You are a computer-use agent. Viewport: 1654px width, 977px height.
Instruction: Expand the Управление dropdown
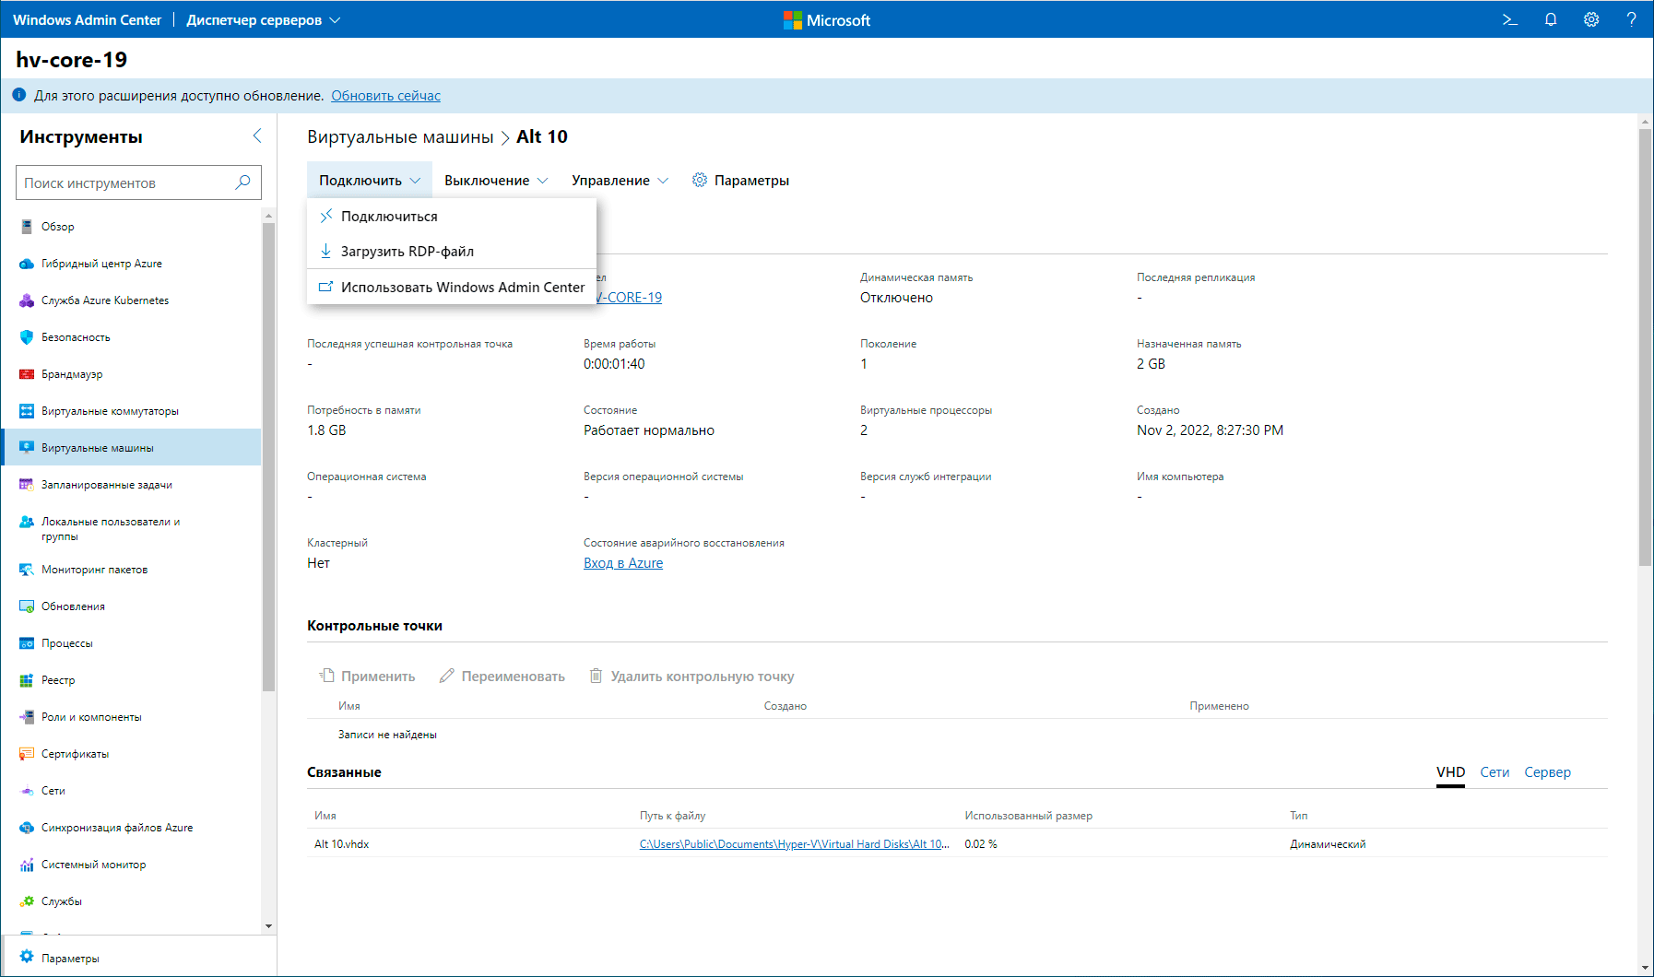tap(620, 181)
